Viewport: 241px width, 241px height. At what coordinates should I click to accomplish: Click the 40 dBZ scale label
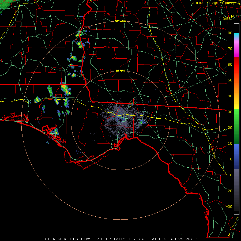pyautogui.click(x=230, y=96)
